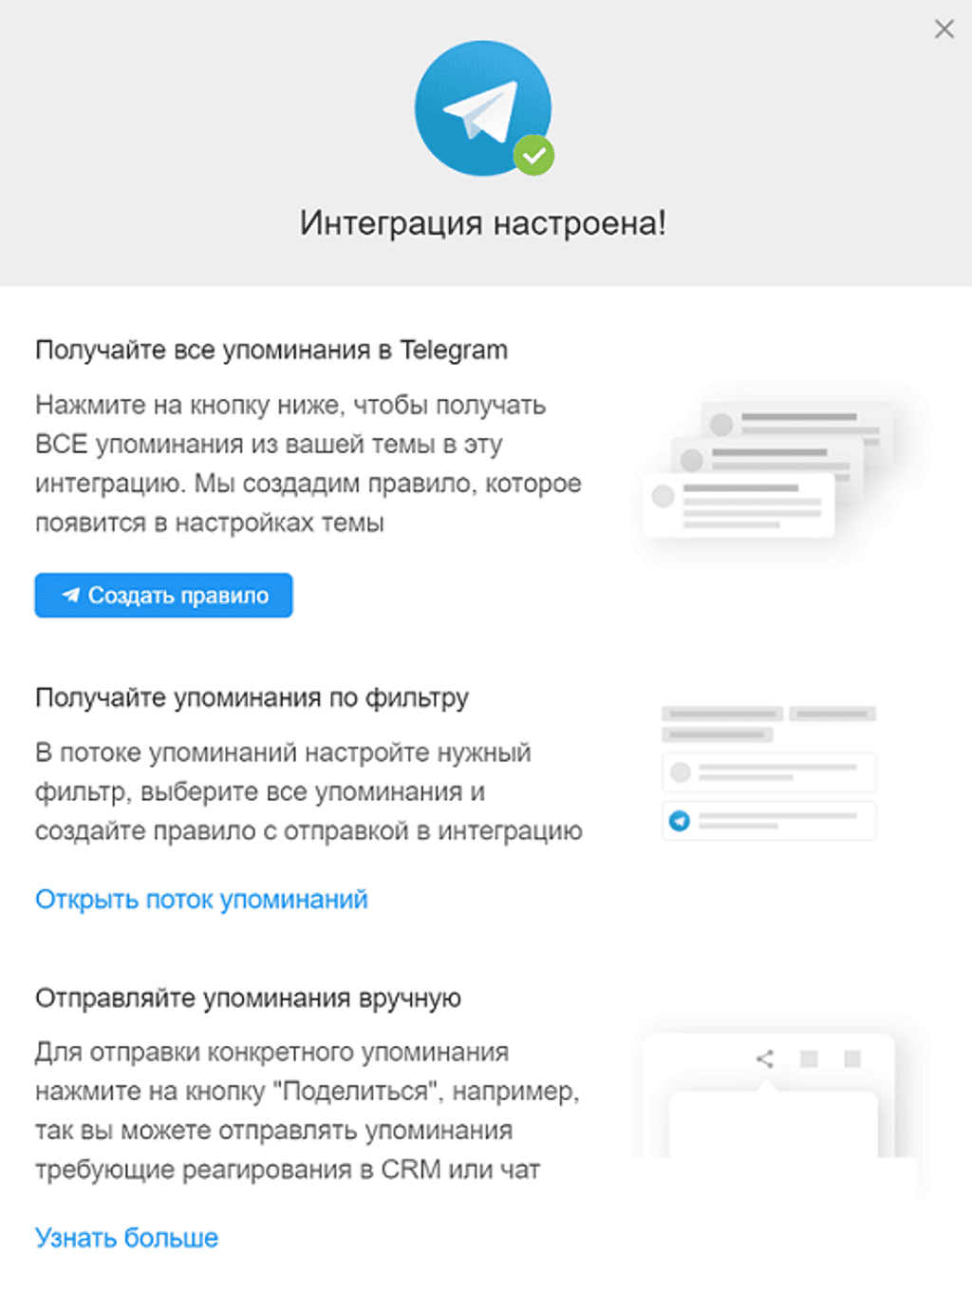This screenshot has width=972, height=1294.
Task: Click the 'Интеграция настроена!' heading
Action: click(483, 223)
